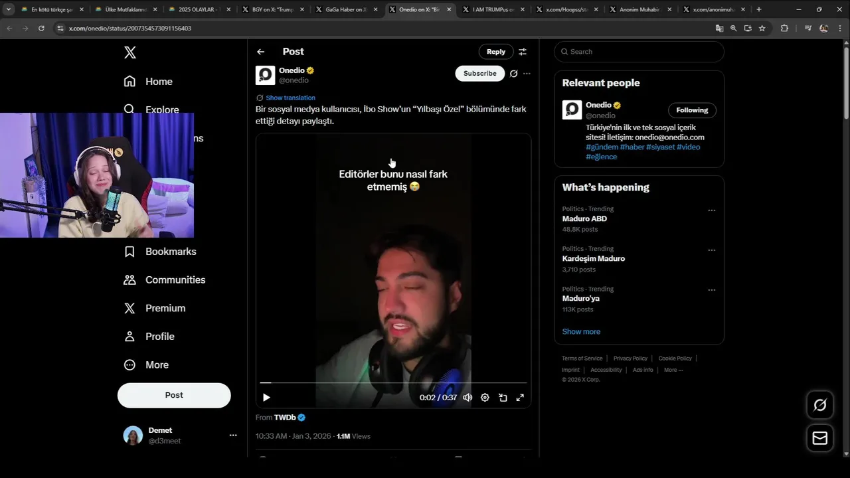Open Demet account options ellipsis
This screenshot has width=850, height=478.
tap(233, 436)
